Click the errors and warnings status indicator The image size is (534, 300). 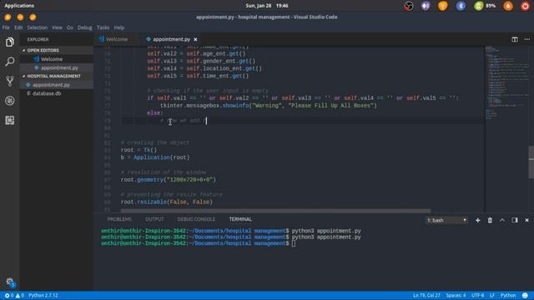click(x=14, y=295)
